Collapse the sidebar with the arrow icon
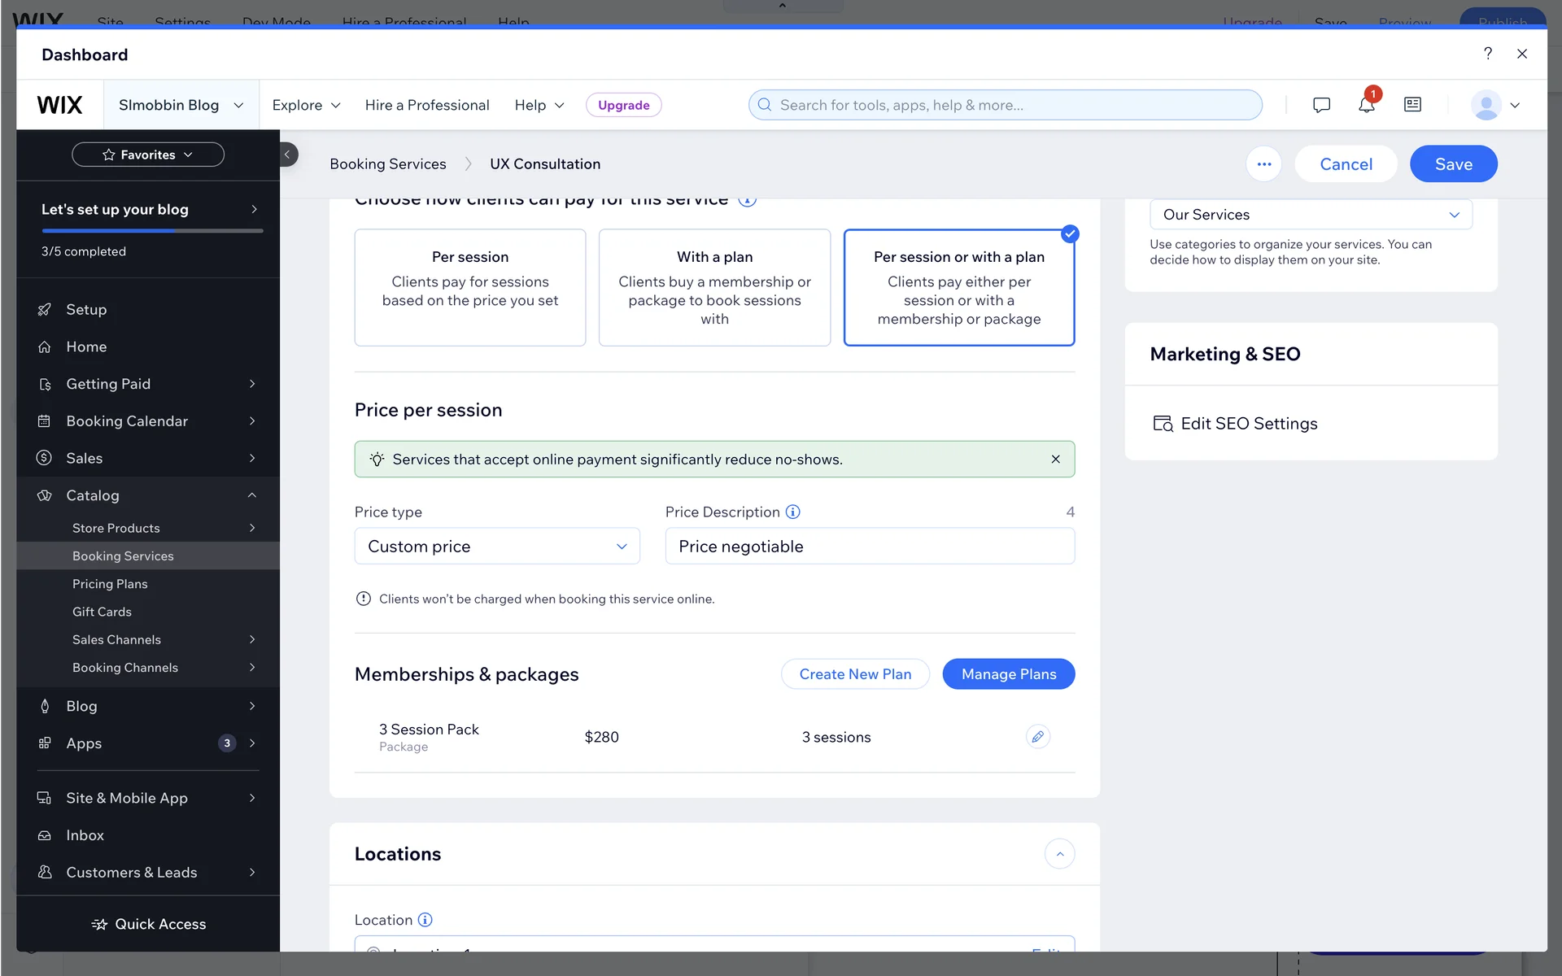Image resolution: width=1562 pixels, height=976 pixels. tap(287, 155)
